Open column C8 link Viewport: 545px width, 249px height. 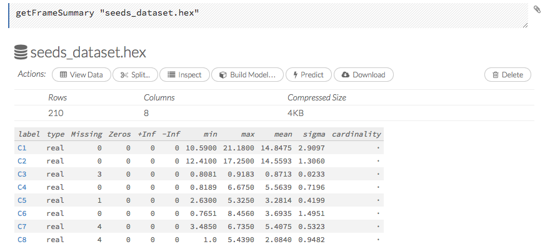pyautogui.click(x=22, y=240)
